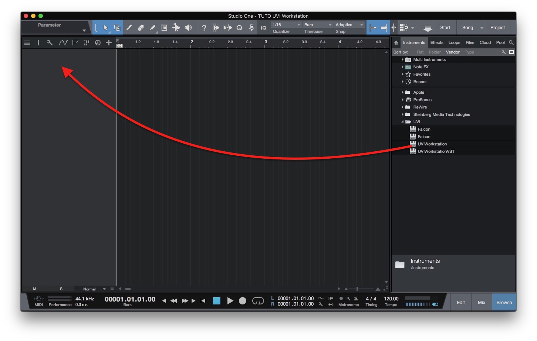Open the Edit view
537x341 pixels.
tap(461, 302)
